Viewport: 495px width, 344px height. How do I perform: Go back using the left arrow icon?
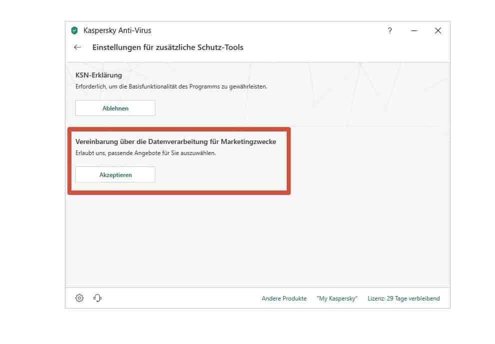coord(77,47)
